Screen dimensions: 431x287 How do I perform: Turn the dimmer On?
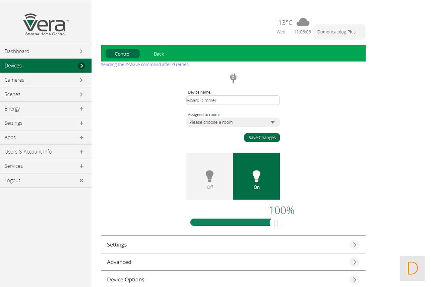[x=256, y=176]
